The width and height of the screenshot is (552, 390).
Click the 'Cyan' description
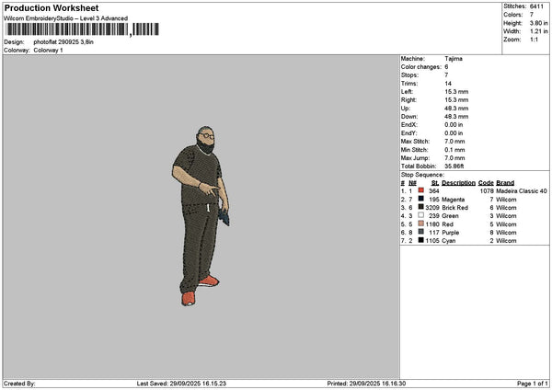(x=449, y=241)
